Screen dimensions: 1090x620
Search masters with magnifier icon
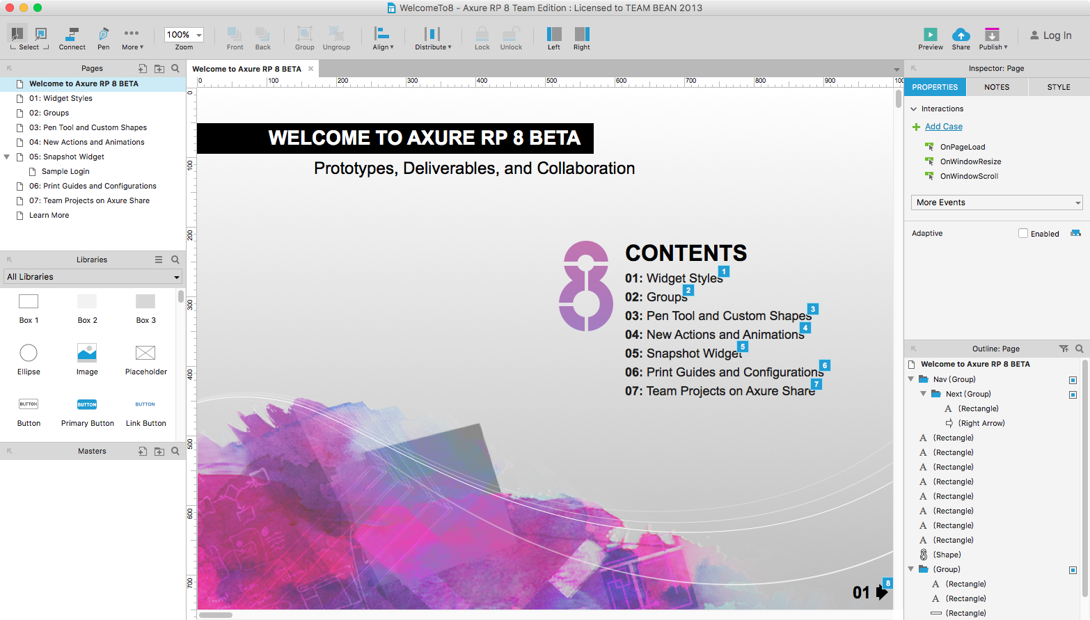[175, 451]
